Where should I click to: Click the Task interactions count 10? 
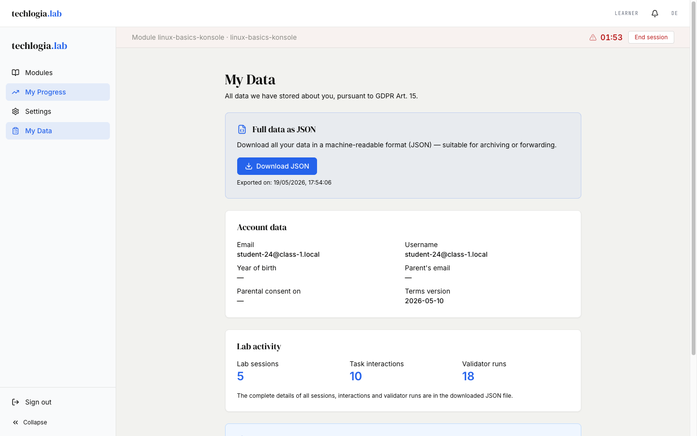pos(356,376)
